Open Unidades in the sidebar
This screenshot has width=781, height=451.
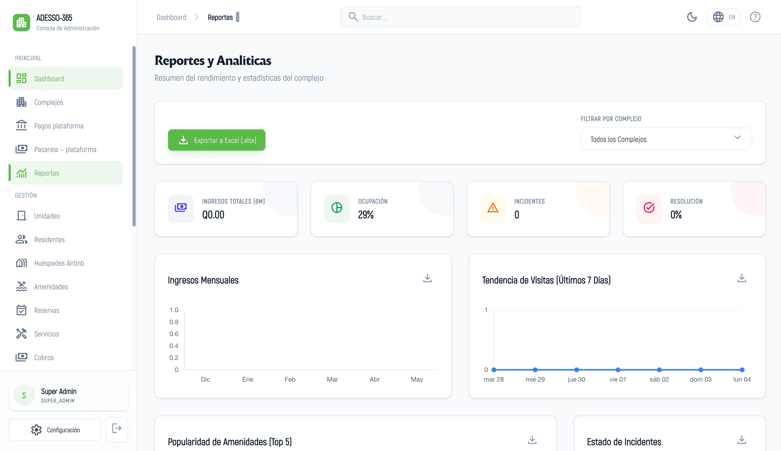pos(66,216)
